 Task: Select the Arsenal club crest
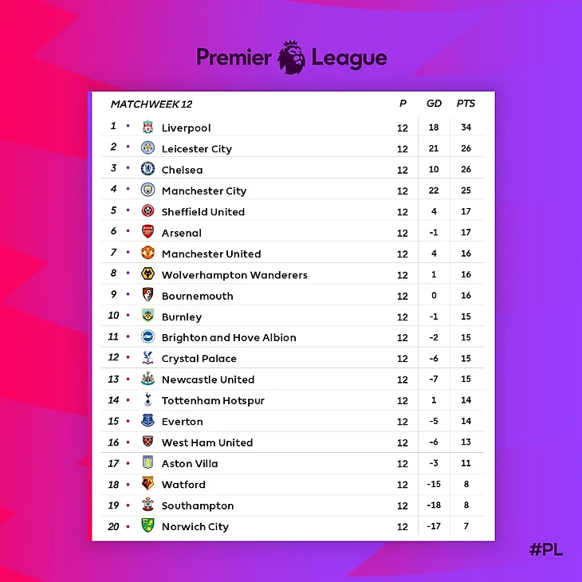pos(147,232)
